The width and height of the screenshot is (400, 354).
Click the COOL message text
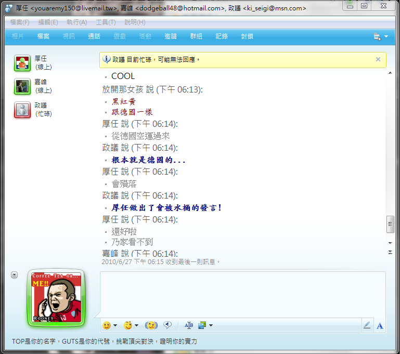pos(123,76)
